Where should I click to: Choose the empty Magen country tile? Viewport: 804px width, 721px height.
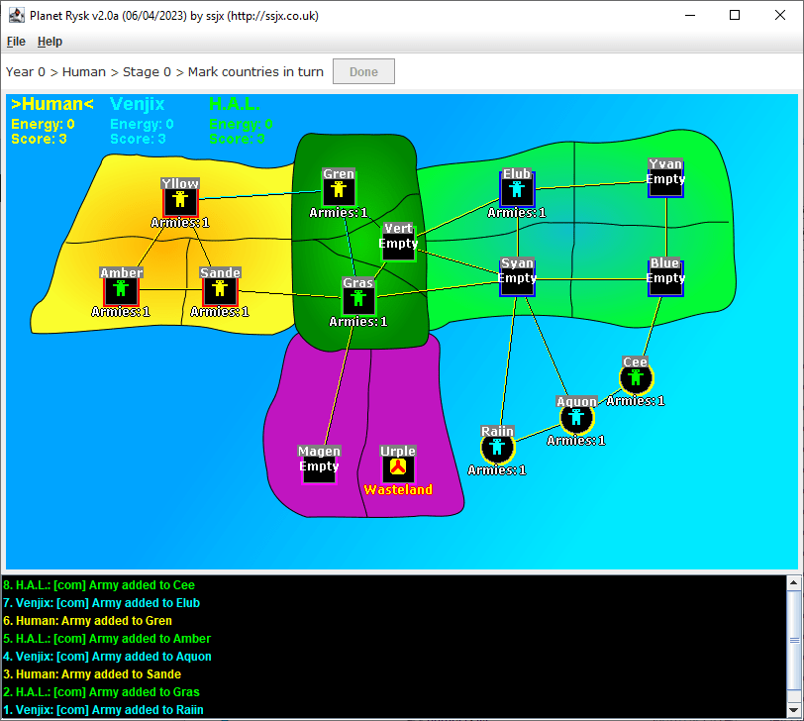pos(319,466)
